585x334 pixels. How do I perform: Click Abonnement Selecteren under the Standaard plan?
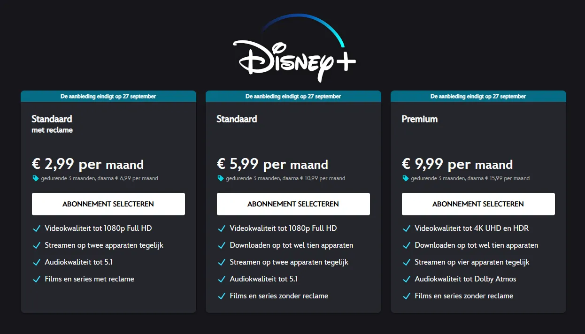(x=293, y=204)
